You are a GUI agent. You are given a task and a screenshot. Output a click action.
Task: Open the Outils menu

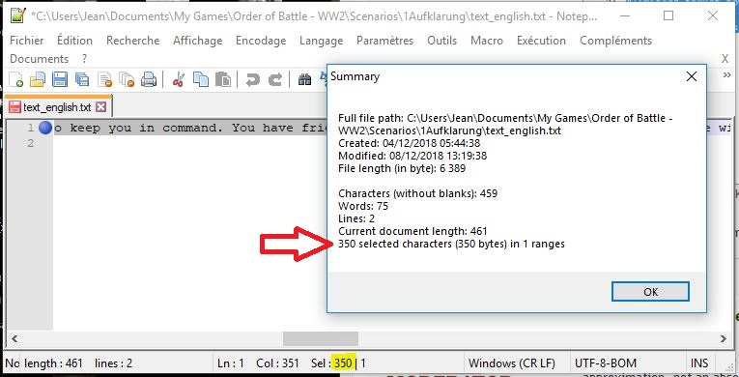[x=441, y=41]
